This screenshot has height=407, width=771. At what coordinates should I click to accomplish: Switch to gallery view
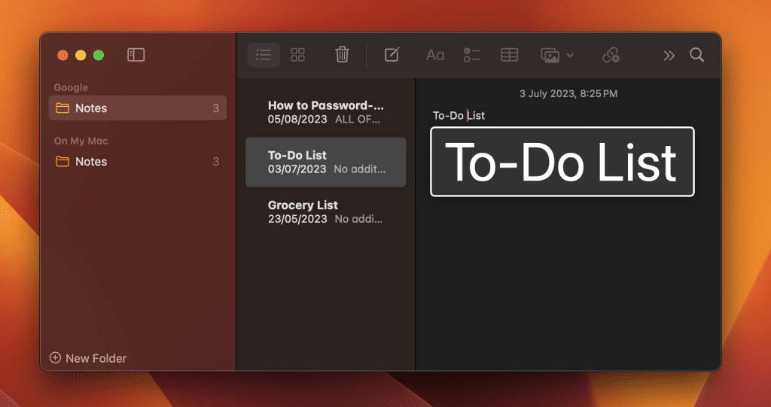tap(298, 55)
